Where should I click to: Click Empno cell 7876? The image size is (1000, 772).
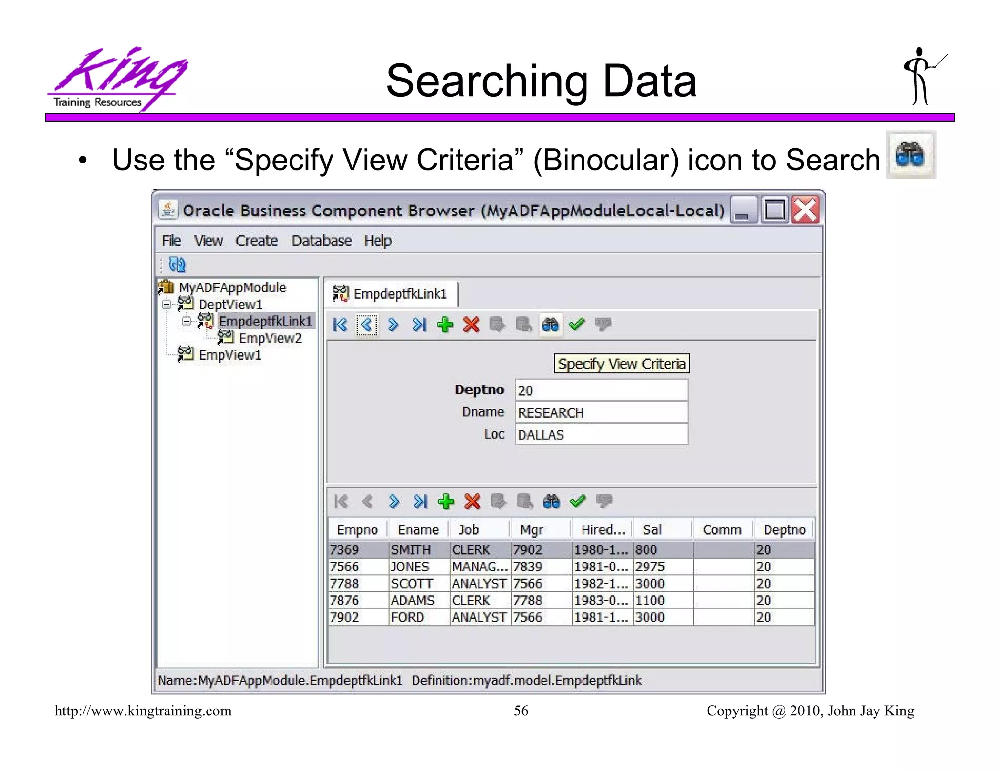tap(358, 601)
